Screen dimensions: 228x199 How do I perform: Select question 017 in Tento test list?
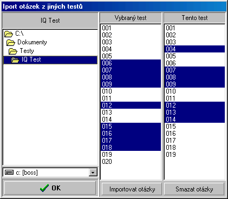pos(195,141)
